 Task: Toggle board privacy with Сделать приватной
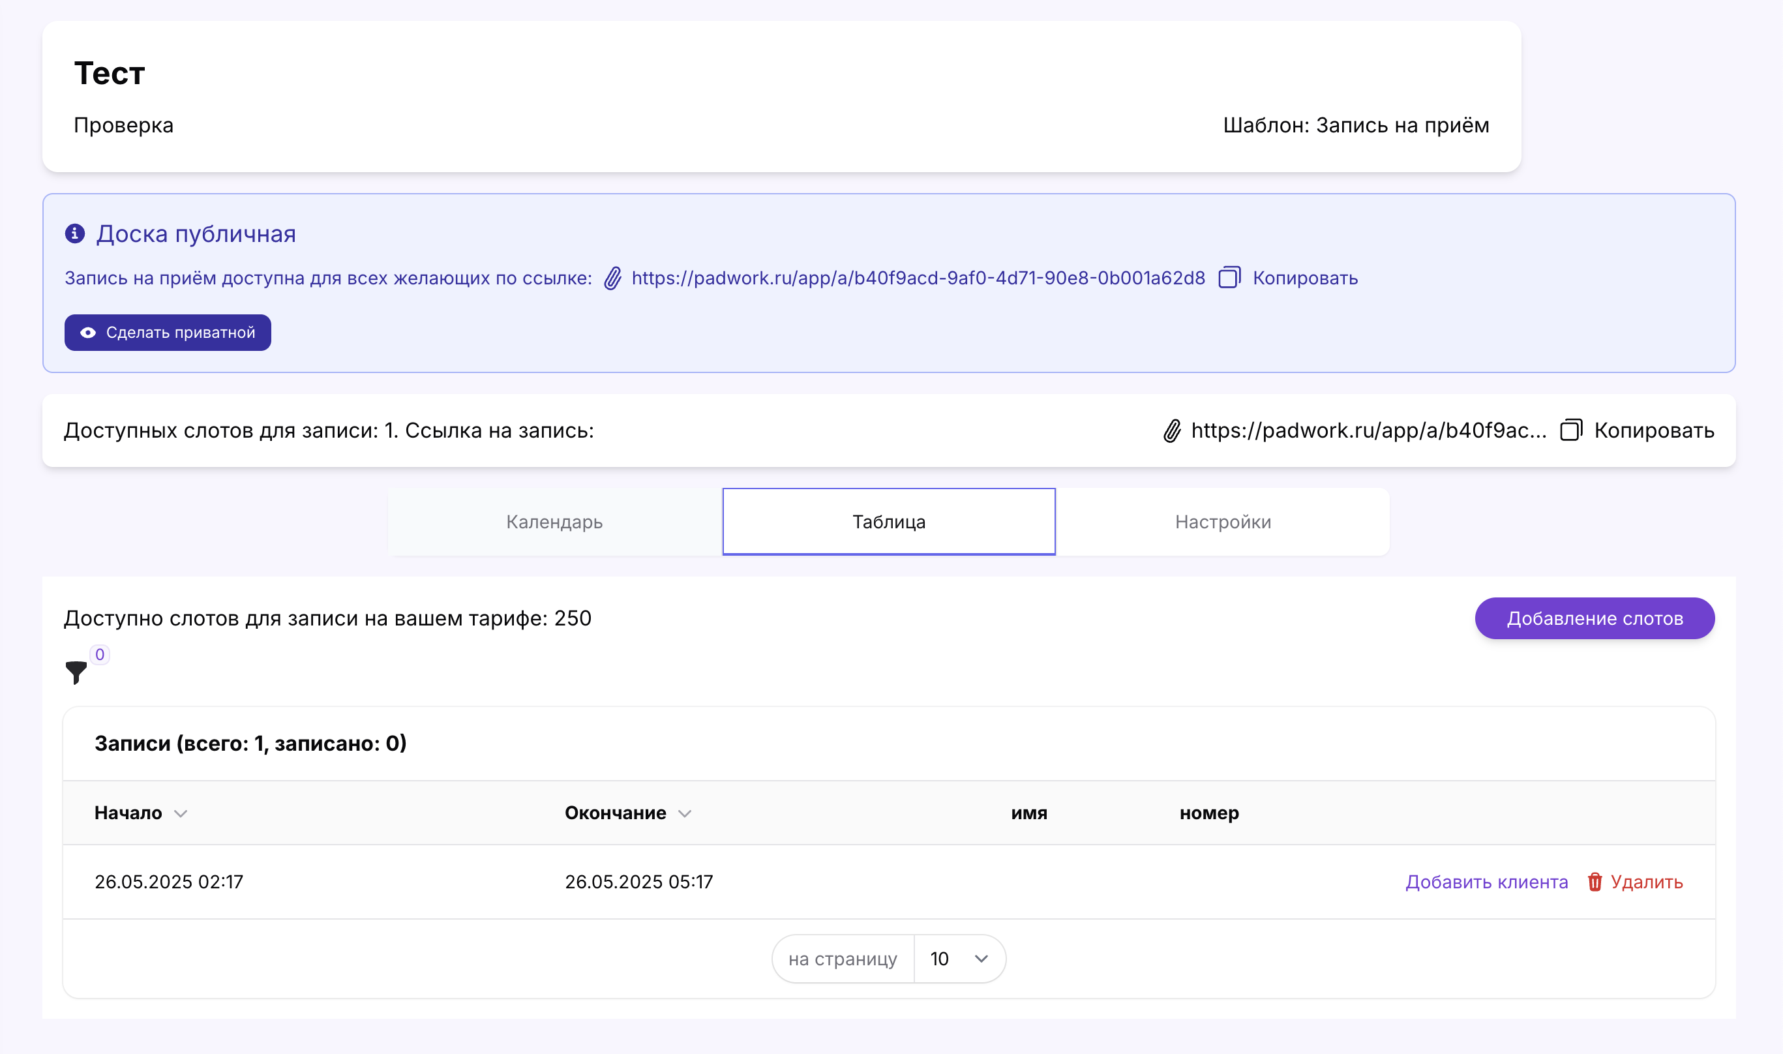[168, 333]
